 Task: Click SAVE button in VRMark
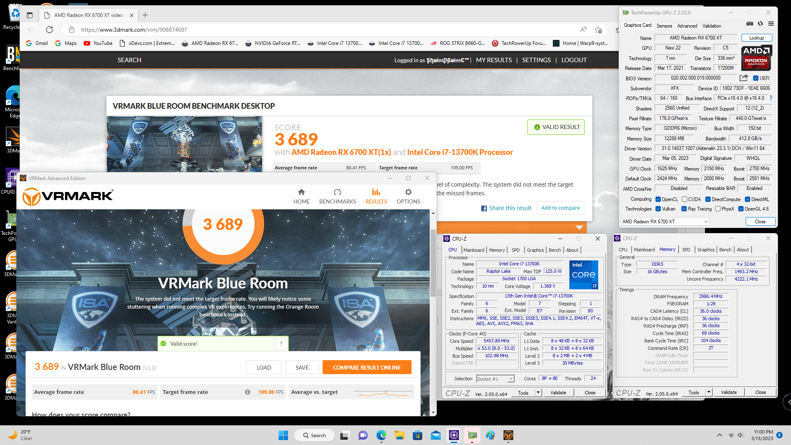pyautogui.click(x=302, y=368)
